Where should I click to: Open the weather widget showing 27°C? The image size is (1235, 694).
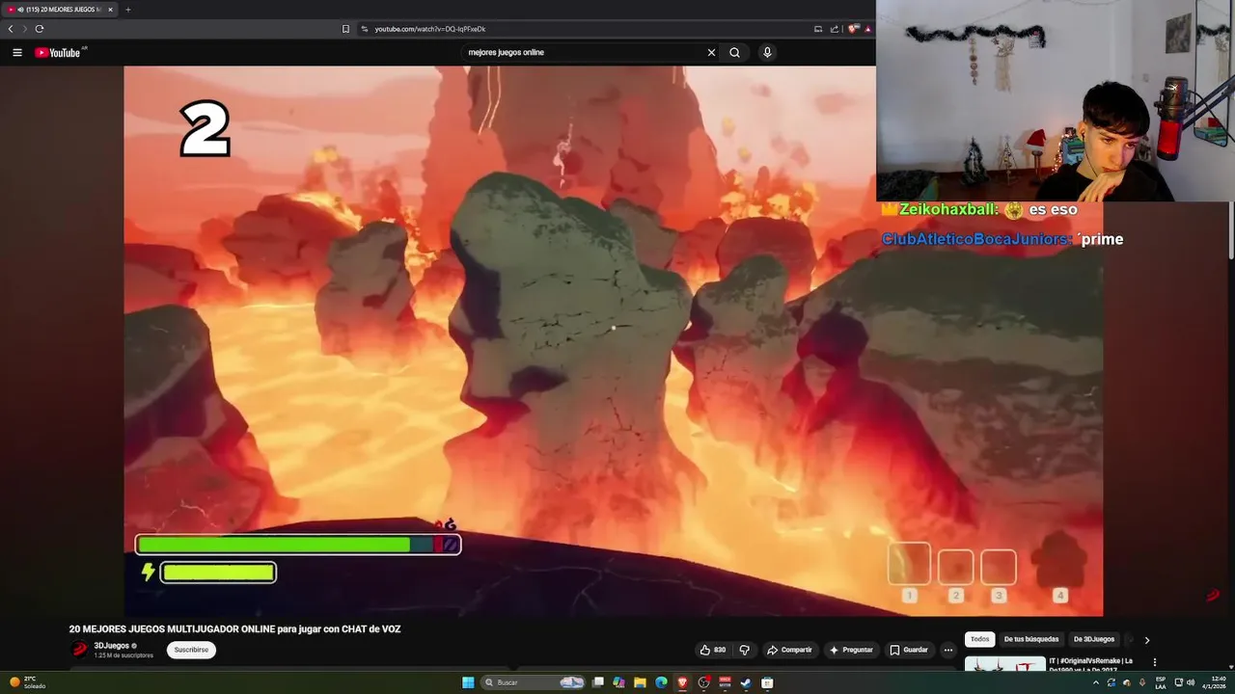pyautogui.click(x=27, y=682)
